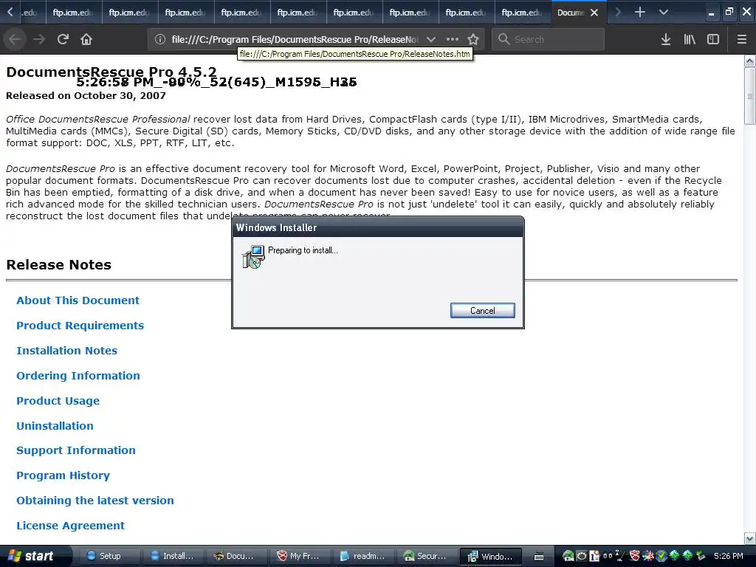Click the back navigation arrow
756x567 pixels.
(x=15, y=39)
